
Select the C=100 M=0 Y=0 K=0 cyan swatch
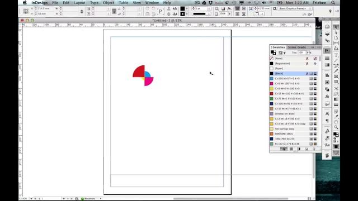[293, 79]
